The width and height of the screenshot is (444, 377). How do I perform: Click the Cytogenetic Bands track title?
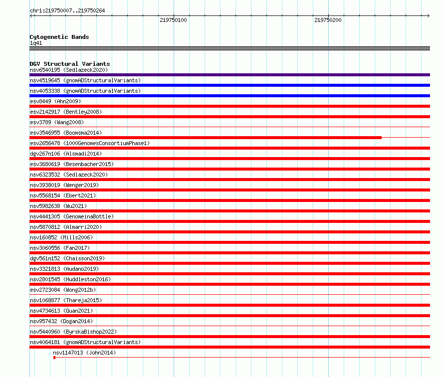(59, 37)
